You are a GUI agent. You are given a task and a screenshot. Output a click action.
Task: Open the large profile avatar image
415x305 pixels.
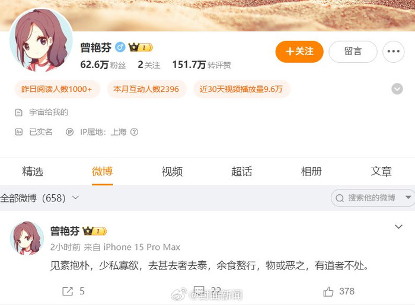tap(41, 40)
